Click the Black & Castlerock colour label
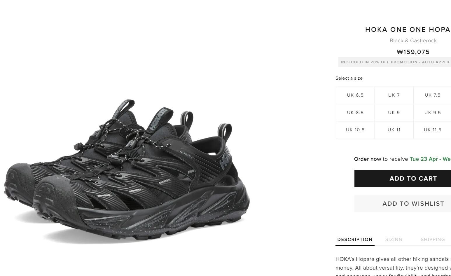The image size is (451, 276). [413, 41]
